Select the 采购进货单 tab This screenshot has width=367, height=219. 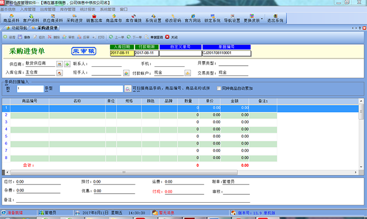click(x=45, y=28)
